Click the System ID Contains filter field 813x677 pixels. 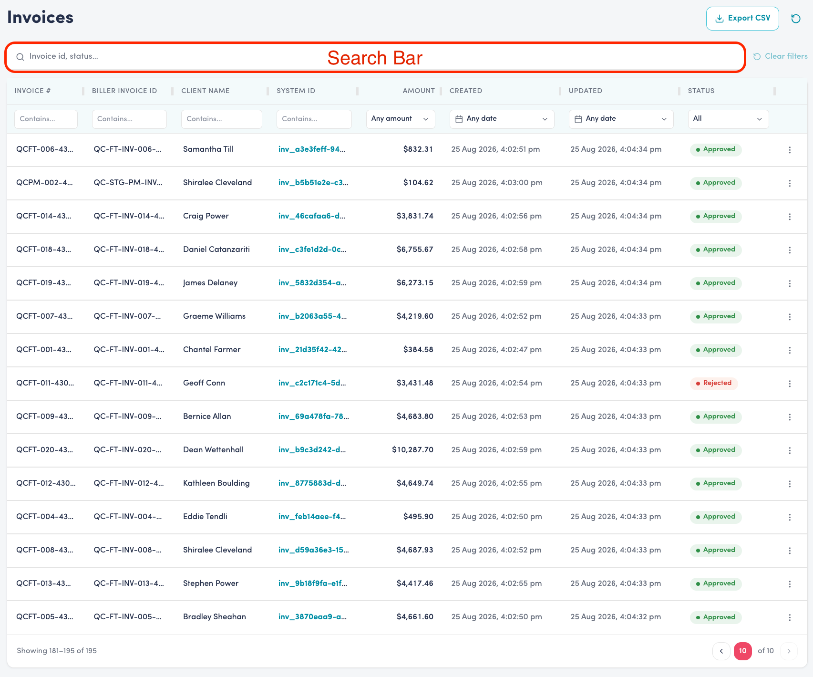click(314, 119)
